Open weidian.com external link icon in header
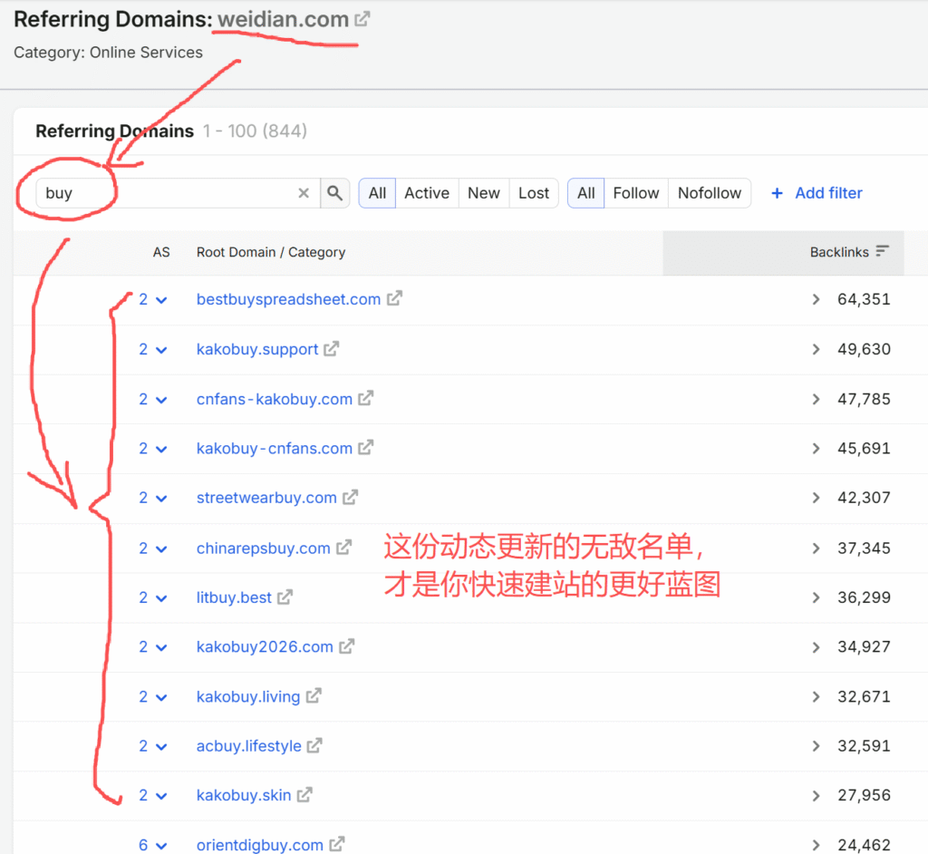 [x=362, y=19]
